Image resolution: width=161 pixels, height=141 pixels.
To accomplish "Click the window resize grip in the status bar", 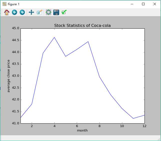I will point(159,139).
